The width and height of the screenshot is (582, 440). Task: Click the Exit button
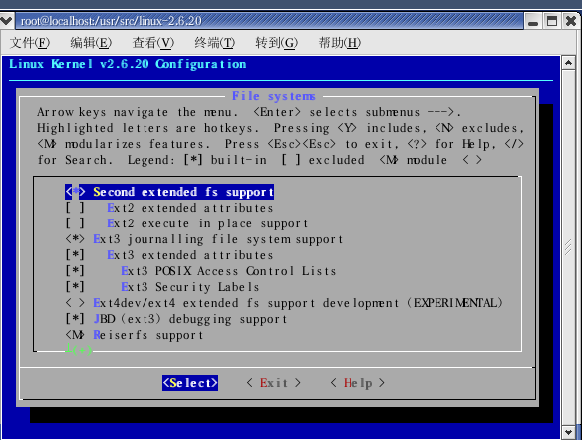274,383
